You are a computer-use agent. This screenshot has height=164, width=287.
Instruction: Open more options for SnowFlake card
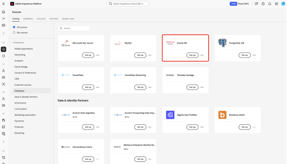point(98,87)
